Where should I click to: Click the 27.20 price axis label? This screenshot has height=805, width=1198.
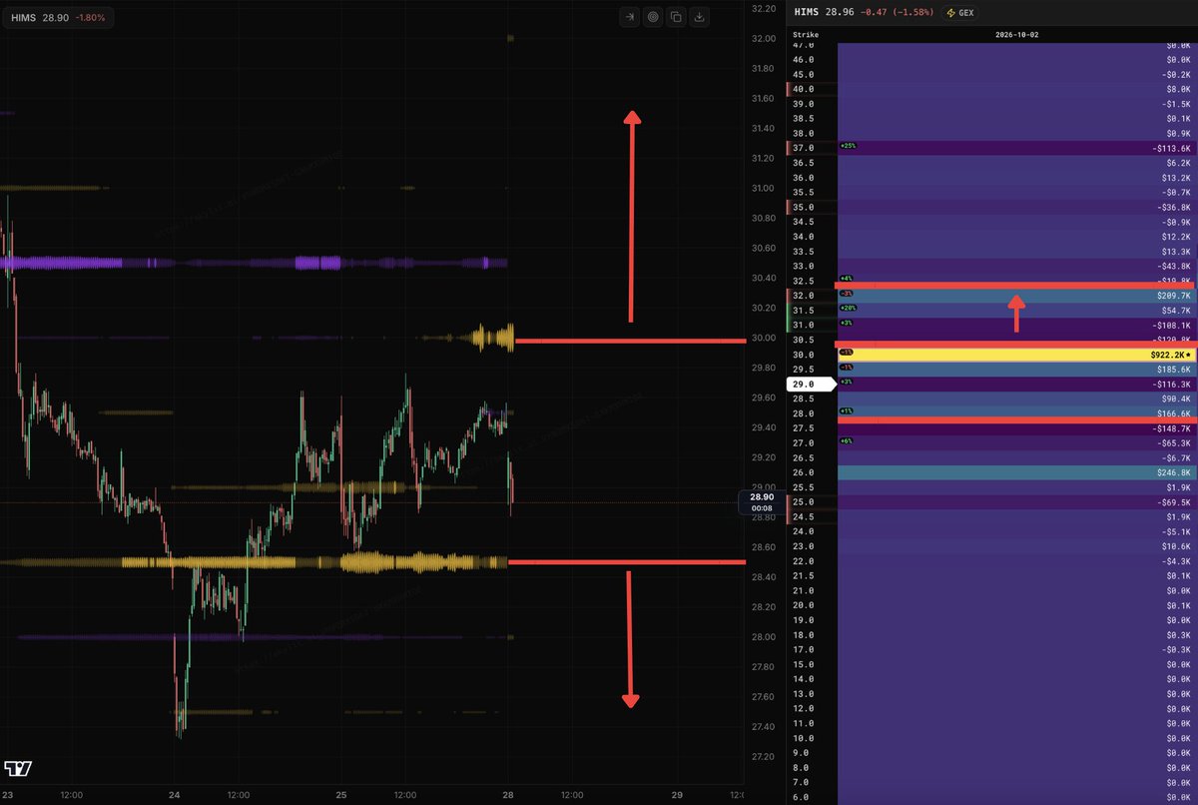pos(764,756)
